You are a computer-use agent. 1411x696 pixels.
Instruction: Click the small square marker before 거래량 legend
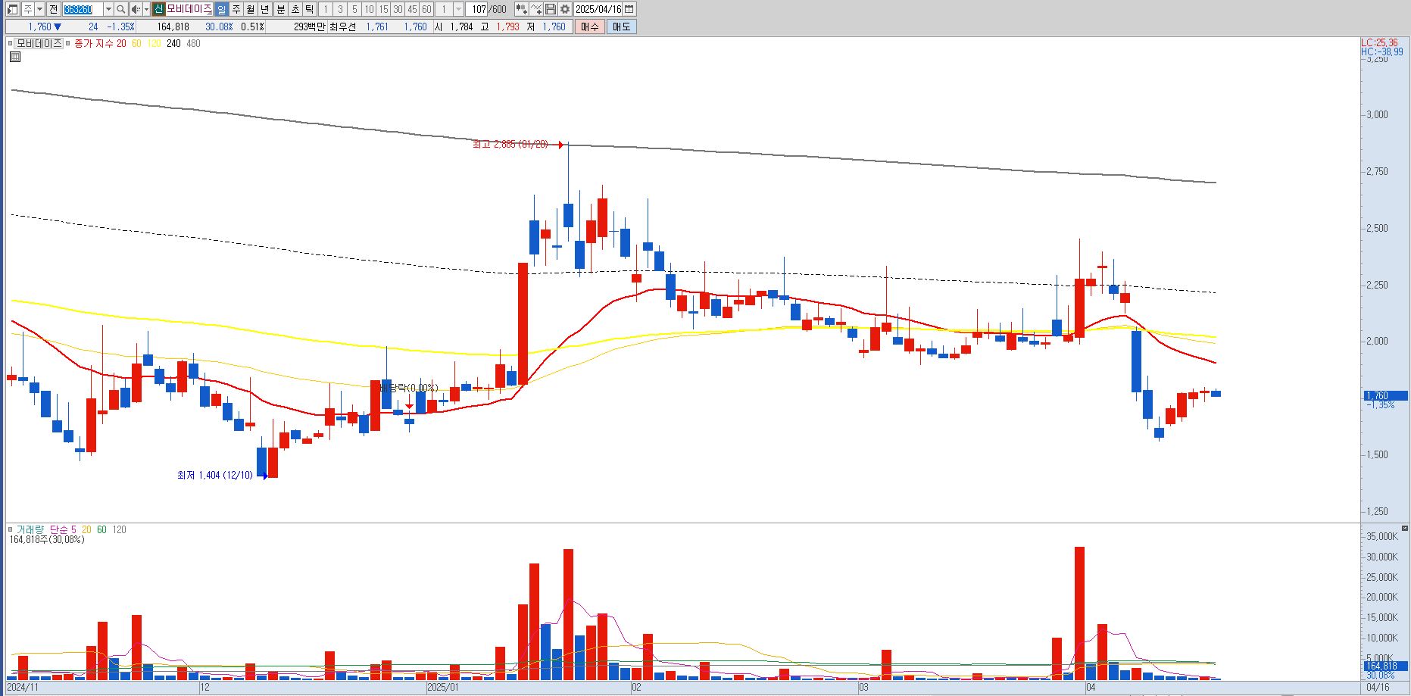[11, 530]
